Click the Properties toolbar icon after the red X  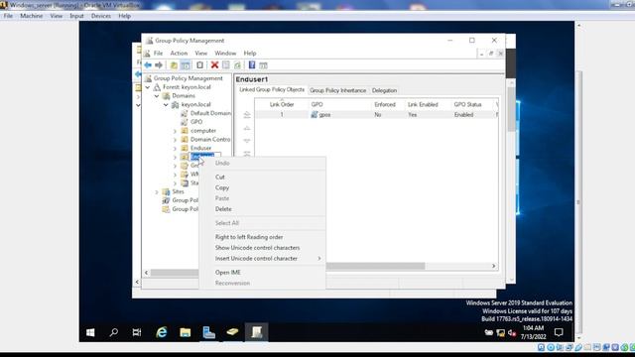pyautogui.click(x=226, y=65)
